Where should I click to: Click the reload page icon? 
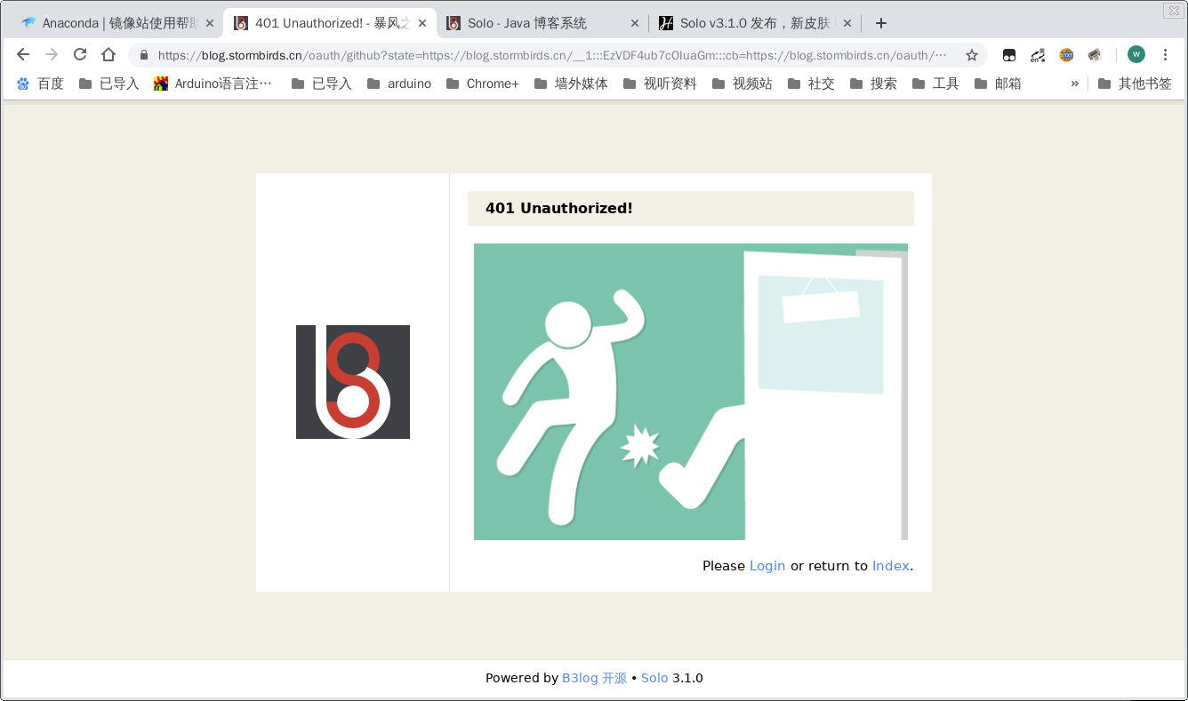coord(80,54)
